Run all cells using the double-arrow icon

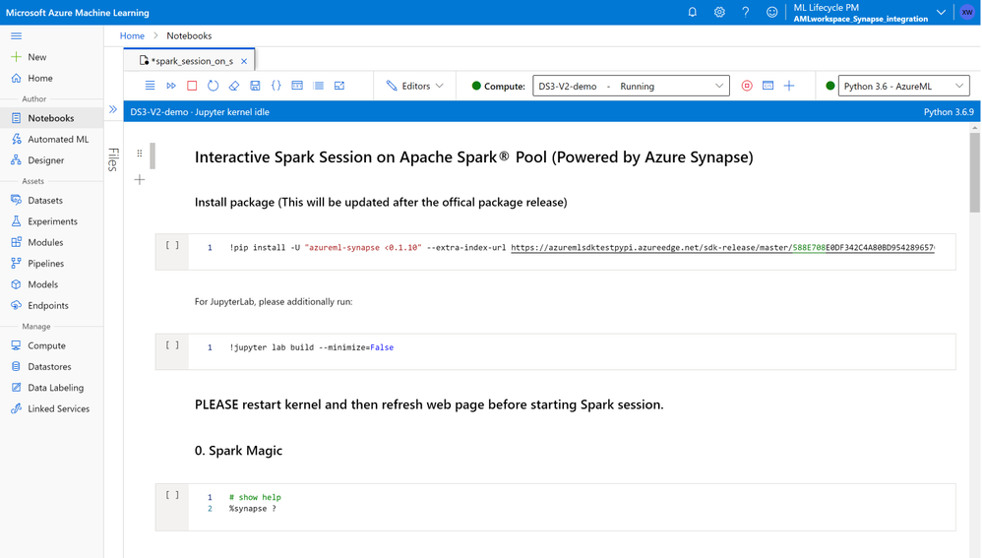pyautogui.click(x=171, y=86)
